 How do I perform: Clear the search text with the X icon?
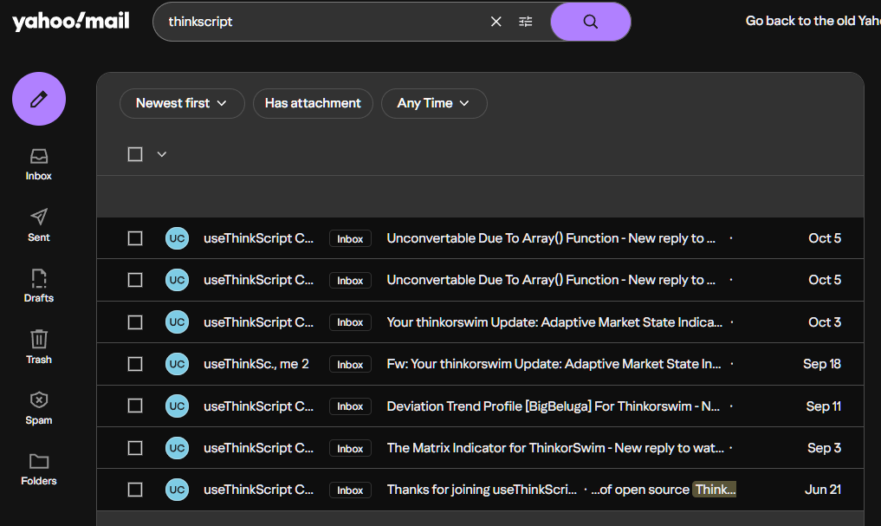click(x=496, y=22)
